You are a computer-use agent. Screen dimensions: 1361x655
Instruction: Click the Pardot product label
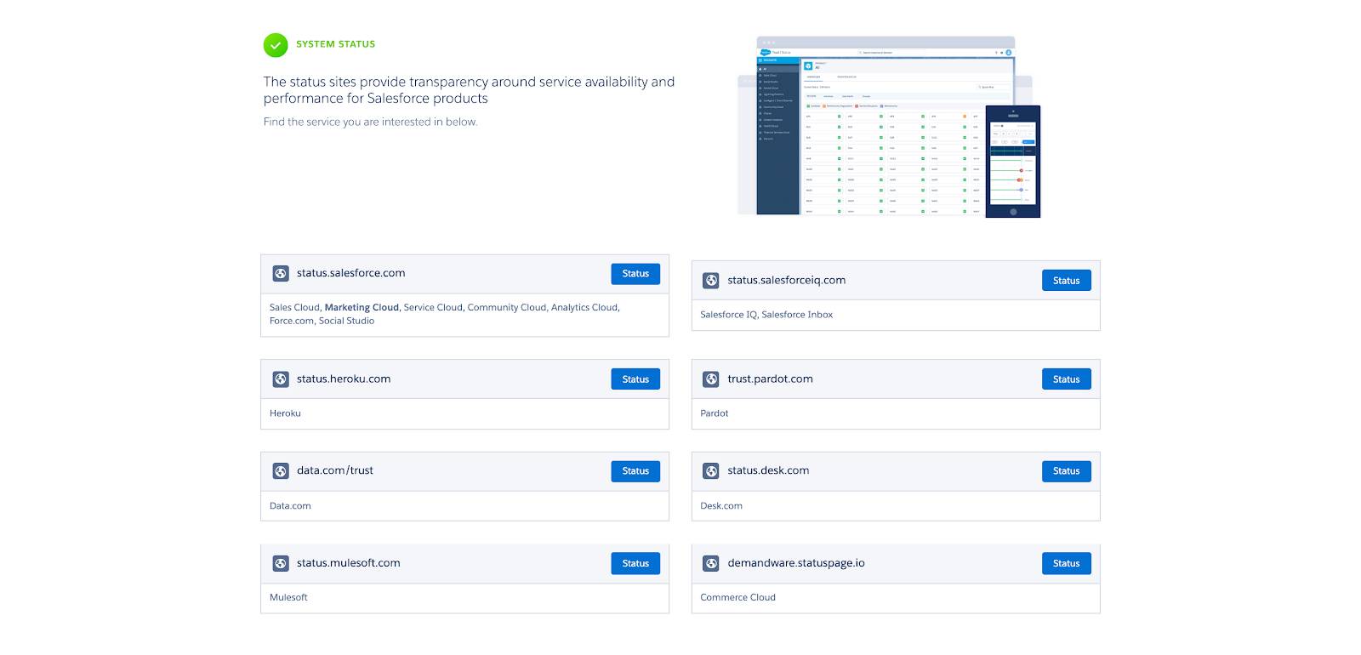coord(714,413)
